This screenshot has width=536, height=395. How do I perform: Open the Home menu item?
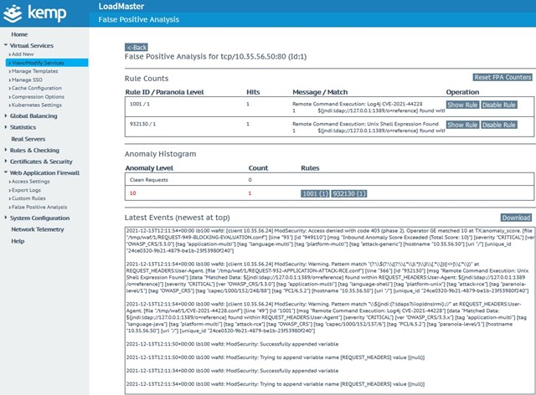point(19,34)
